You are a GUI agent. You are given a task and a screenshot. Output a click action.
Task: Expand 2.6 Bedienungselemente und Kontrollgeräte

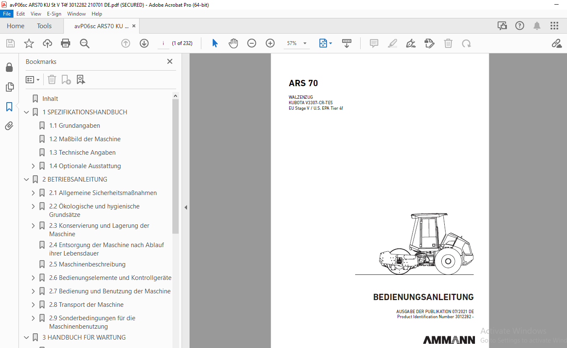pyautogui.click(x=33, y=278)
